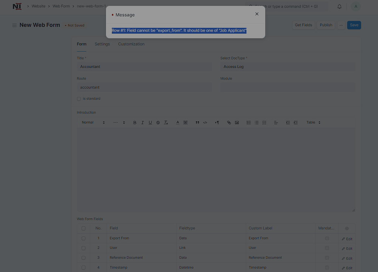Viewport: 378px width, 272px height.
Task: Toggle the 'is standard' checkbox
Action: tap(79, 98)
